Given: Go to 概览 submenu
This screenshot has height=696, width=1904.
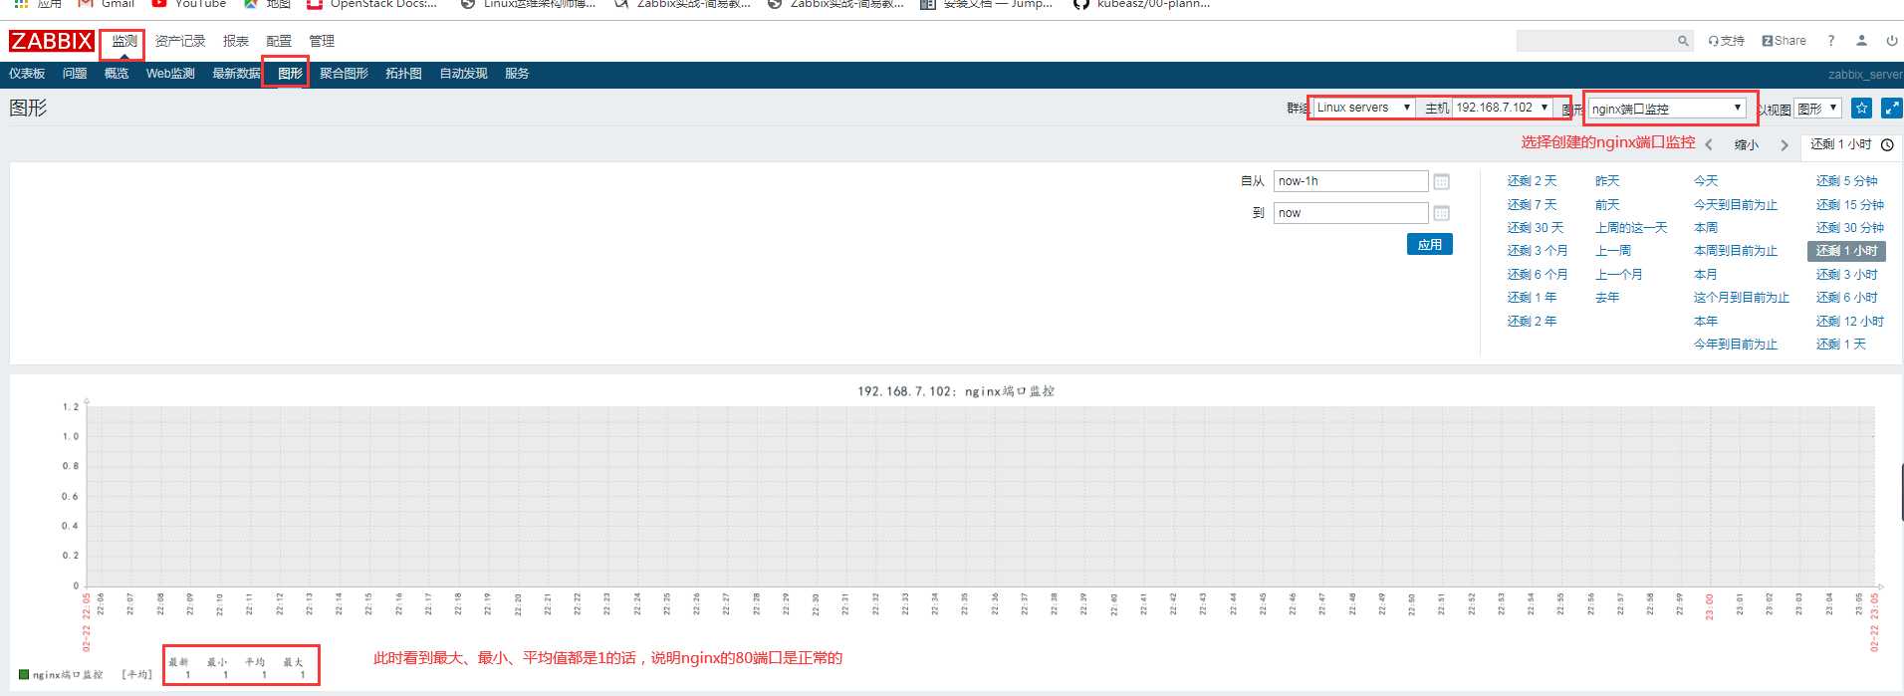Looking at the screenshot, I should (117, 74).
